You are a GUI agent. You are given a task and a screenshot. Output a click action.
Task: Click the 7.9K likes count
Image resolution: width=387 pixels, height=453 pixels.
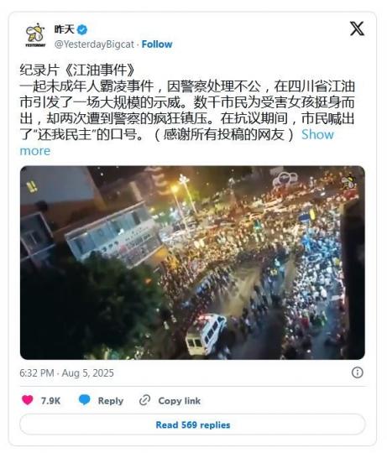pos(50,400)
